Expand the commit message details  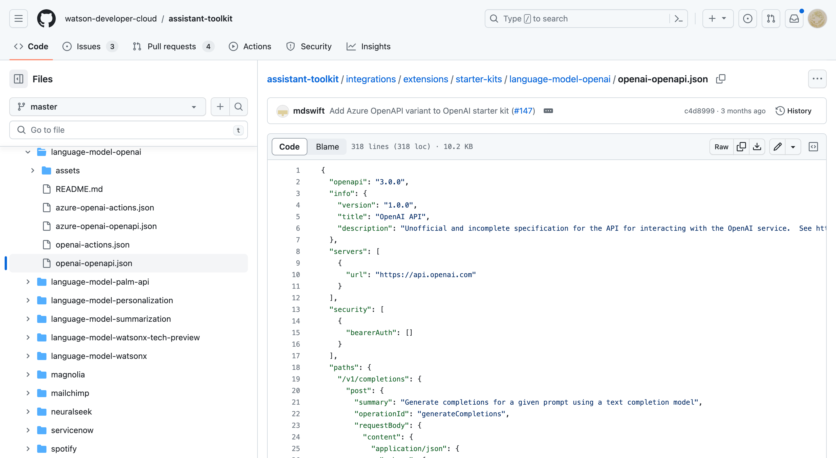pyautogui.click(x=548, y=111)
